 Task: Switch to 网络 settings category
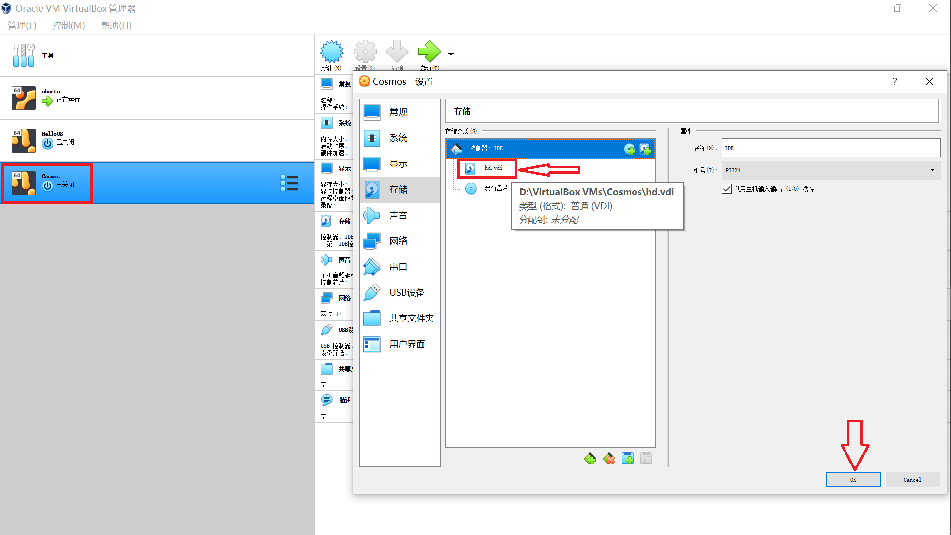pyautogui.click(x=399, y=241)
